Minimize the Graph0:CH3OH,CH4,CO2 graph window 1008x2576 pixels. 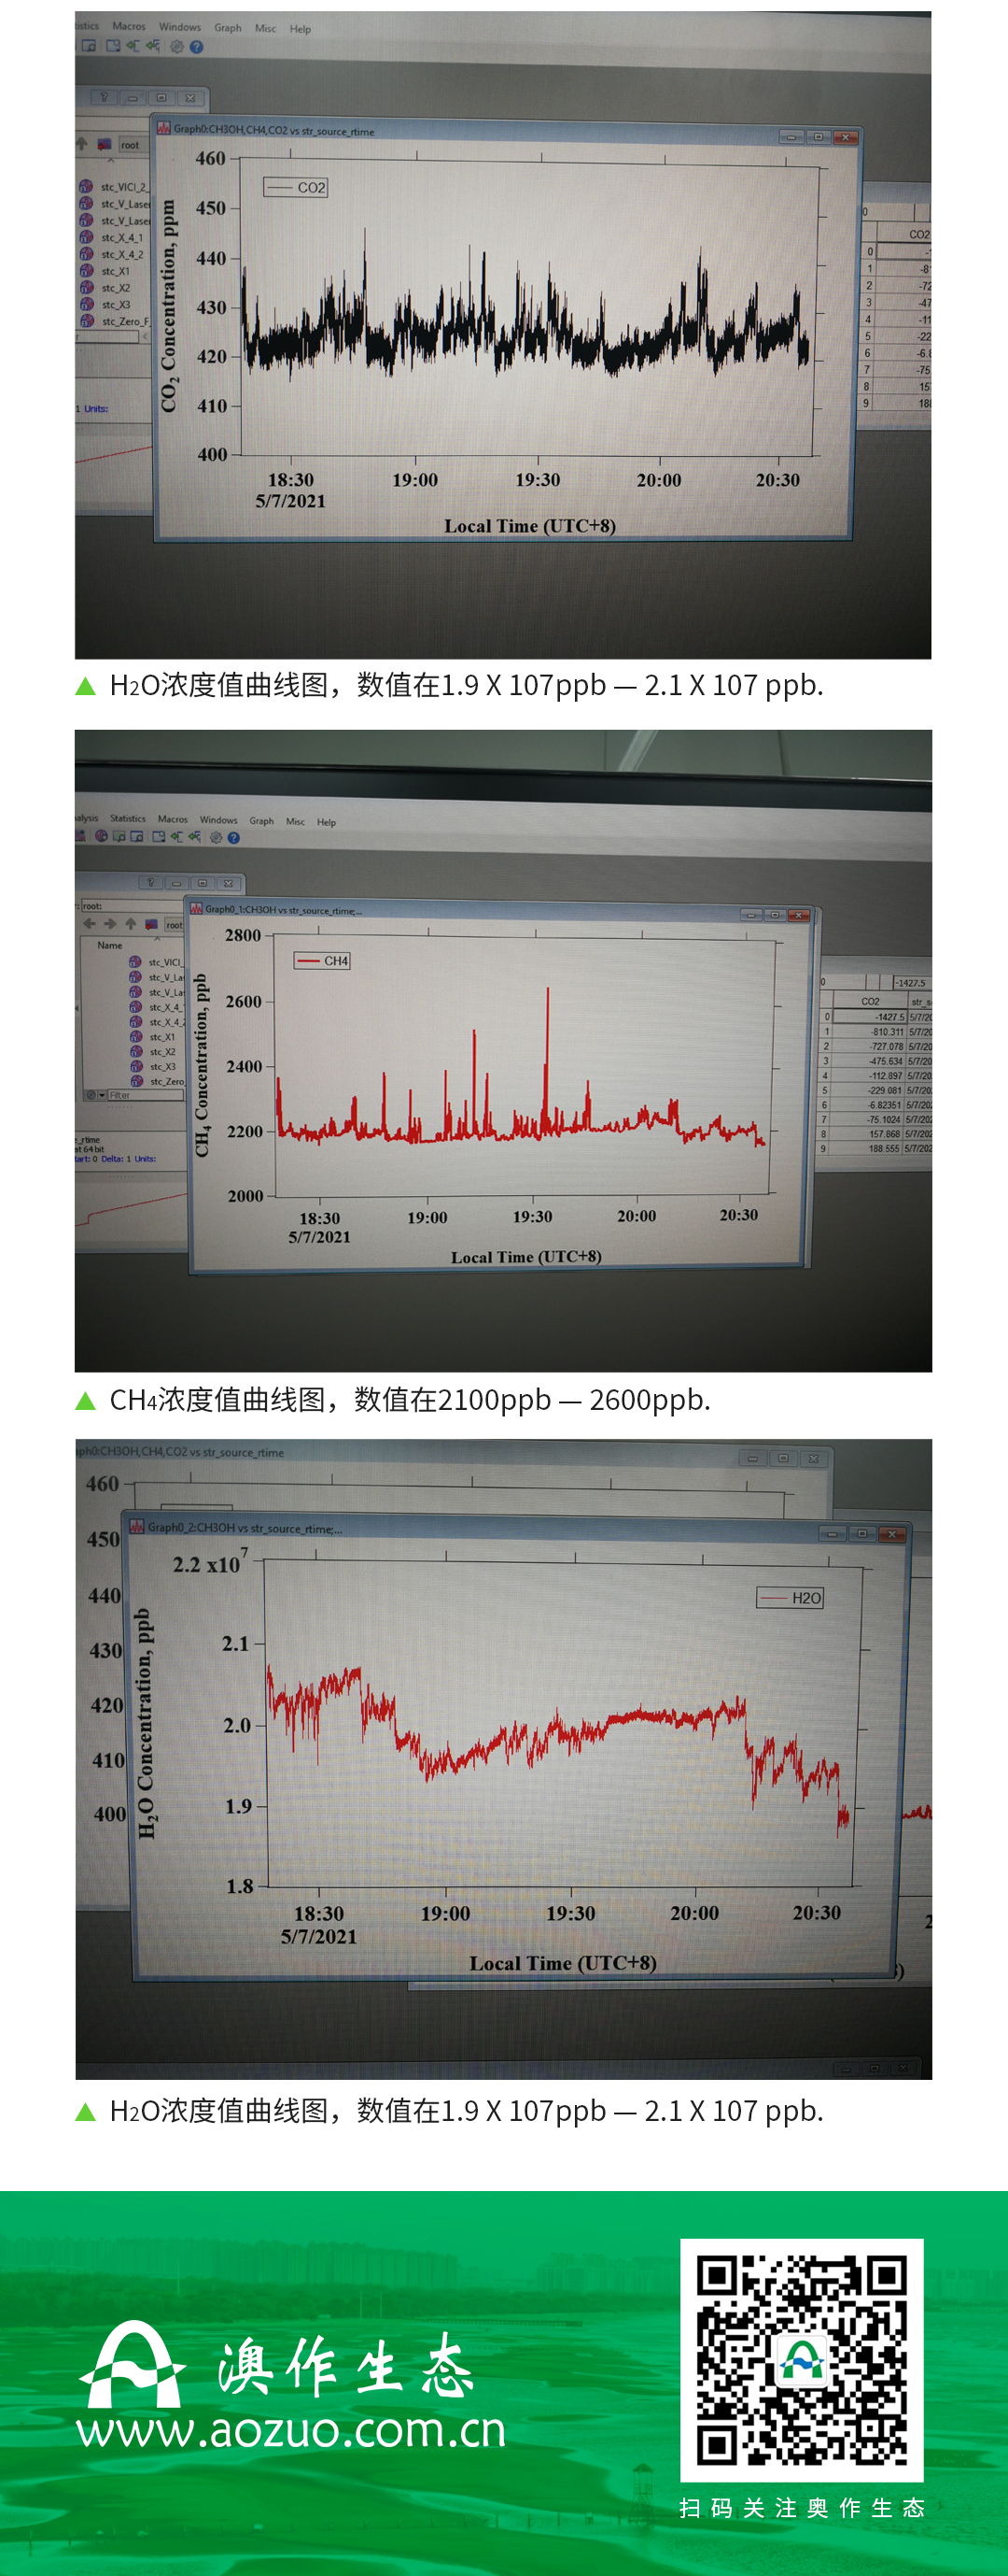coord(791,137)
